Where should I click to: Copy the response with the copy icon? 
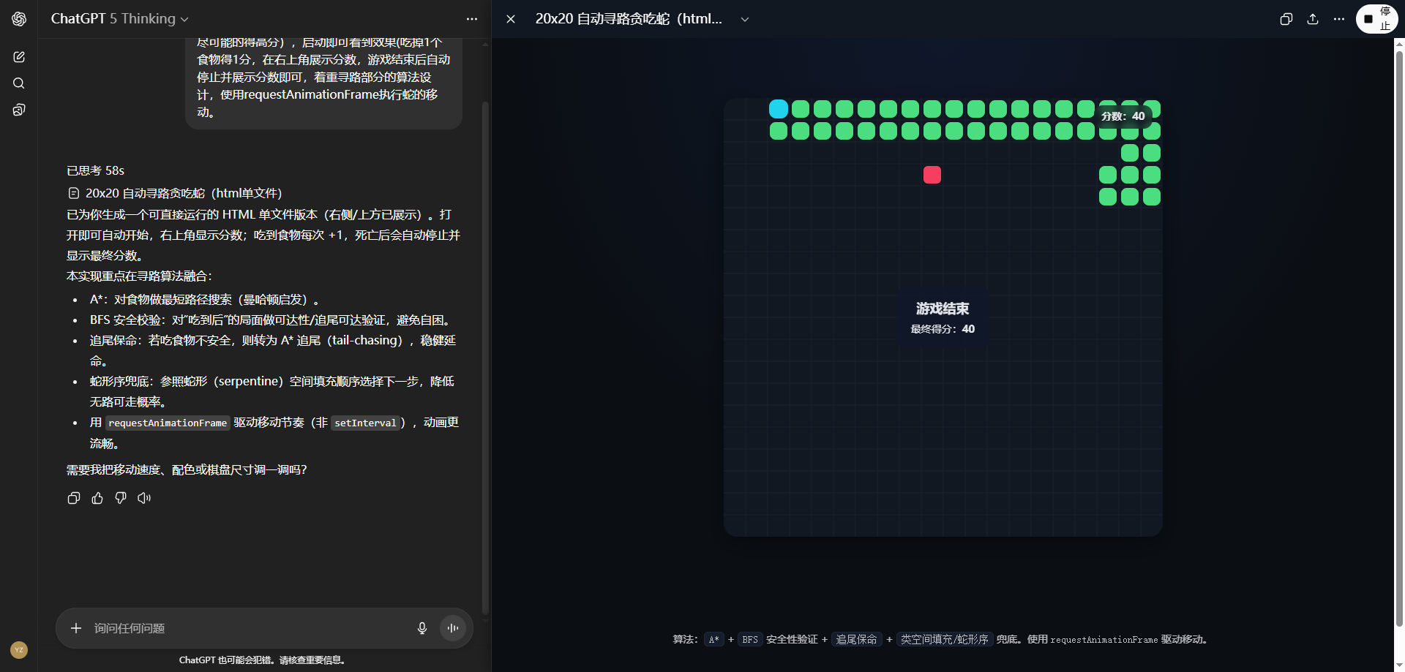(74, 498)
